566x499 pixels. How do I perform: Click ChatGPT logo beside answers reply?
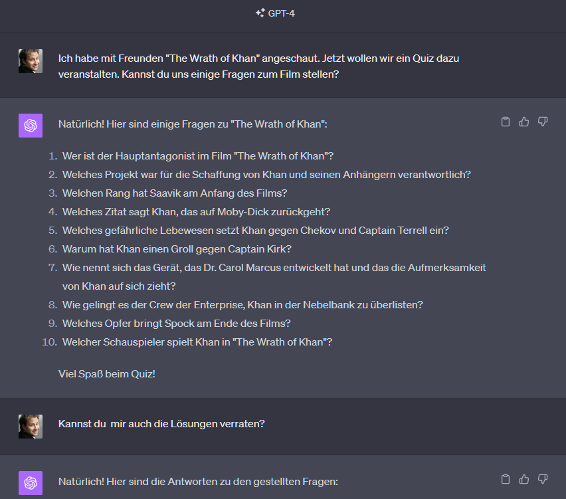[x=31, y=483]
